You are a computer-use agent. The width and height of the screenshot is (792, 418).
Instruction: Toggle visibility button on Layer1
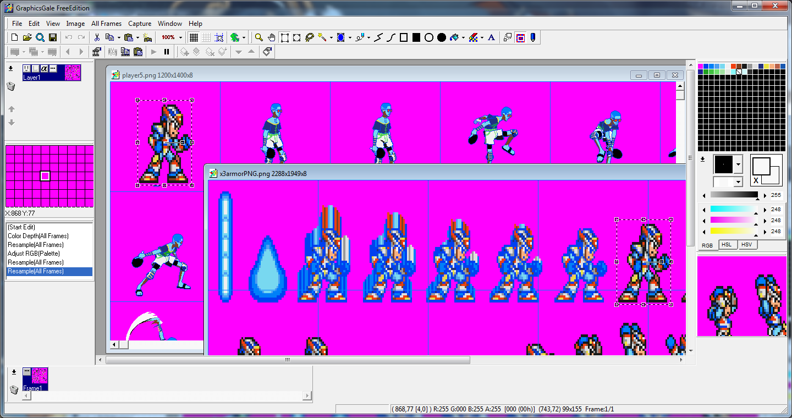coord(27,68)
